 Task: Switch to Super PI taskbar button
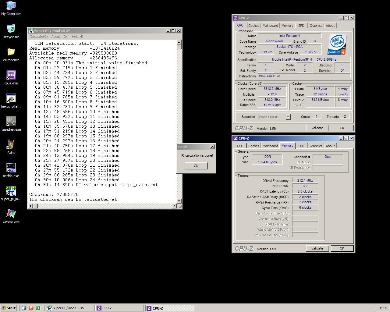click(x=70, y=308)
